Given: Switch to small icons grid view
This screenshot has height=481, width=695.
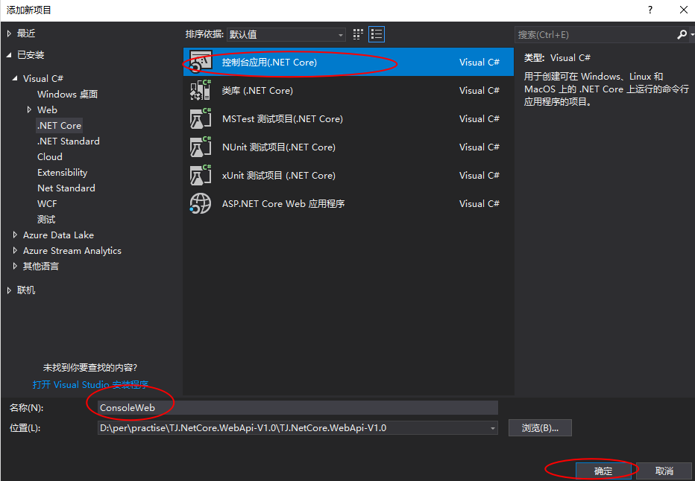Looking at the screenshot, I should [358, 34].
